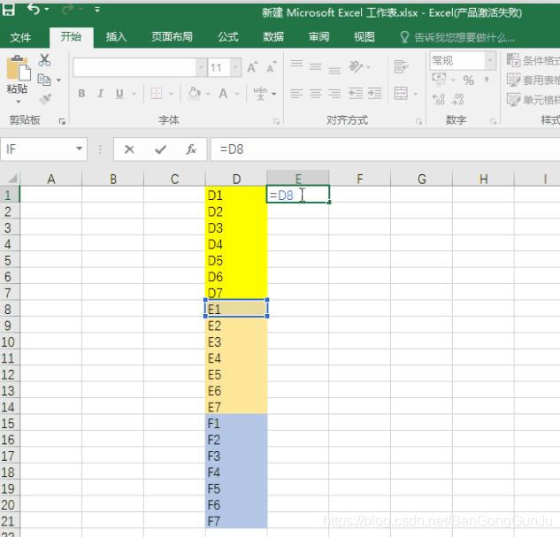560x537 pixels.
Task: Click the font name input box
Action: pos(134,67)
